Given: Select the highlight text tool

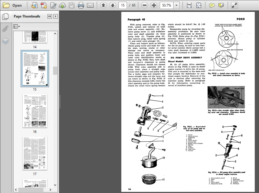Looking at the screenshot, I should (x=221, y=5).
